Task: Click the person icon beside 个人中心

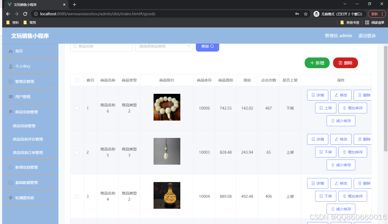Action: (11, 66)
